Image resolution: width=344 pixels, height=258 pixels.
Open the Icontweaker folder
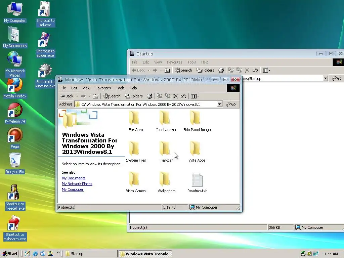coord(166,121)
